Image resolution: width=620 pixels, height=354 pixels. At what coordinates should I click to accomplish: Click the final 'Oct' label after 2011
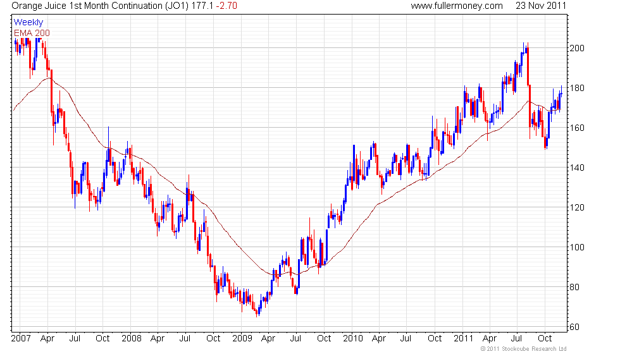(x=545, y=339)
